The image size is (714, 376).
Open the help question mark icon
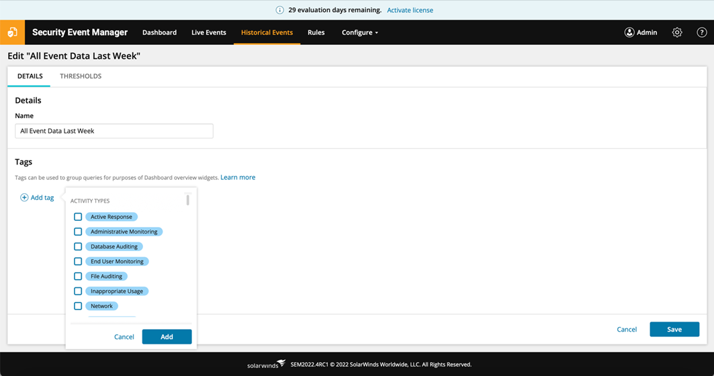click(x=702, y=32)
